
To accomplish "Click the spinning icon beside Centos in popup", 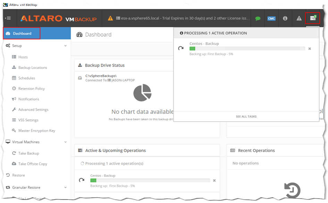I will 181,48.
